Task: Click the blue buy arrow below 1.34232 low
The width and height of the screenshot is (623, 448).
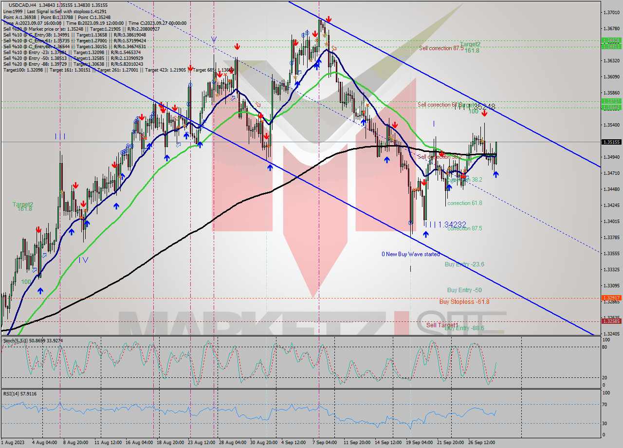Action: (x=426, y=234)
